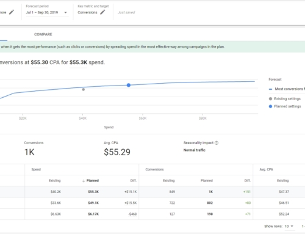This screenshot has width=305, height=234.
Task: Click existing spend value $40.2K
Action: coord(56,192)
